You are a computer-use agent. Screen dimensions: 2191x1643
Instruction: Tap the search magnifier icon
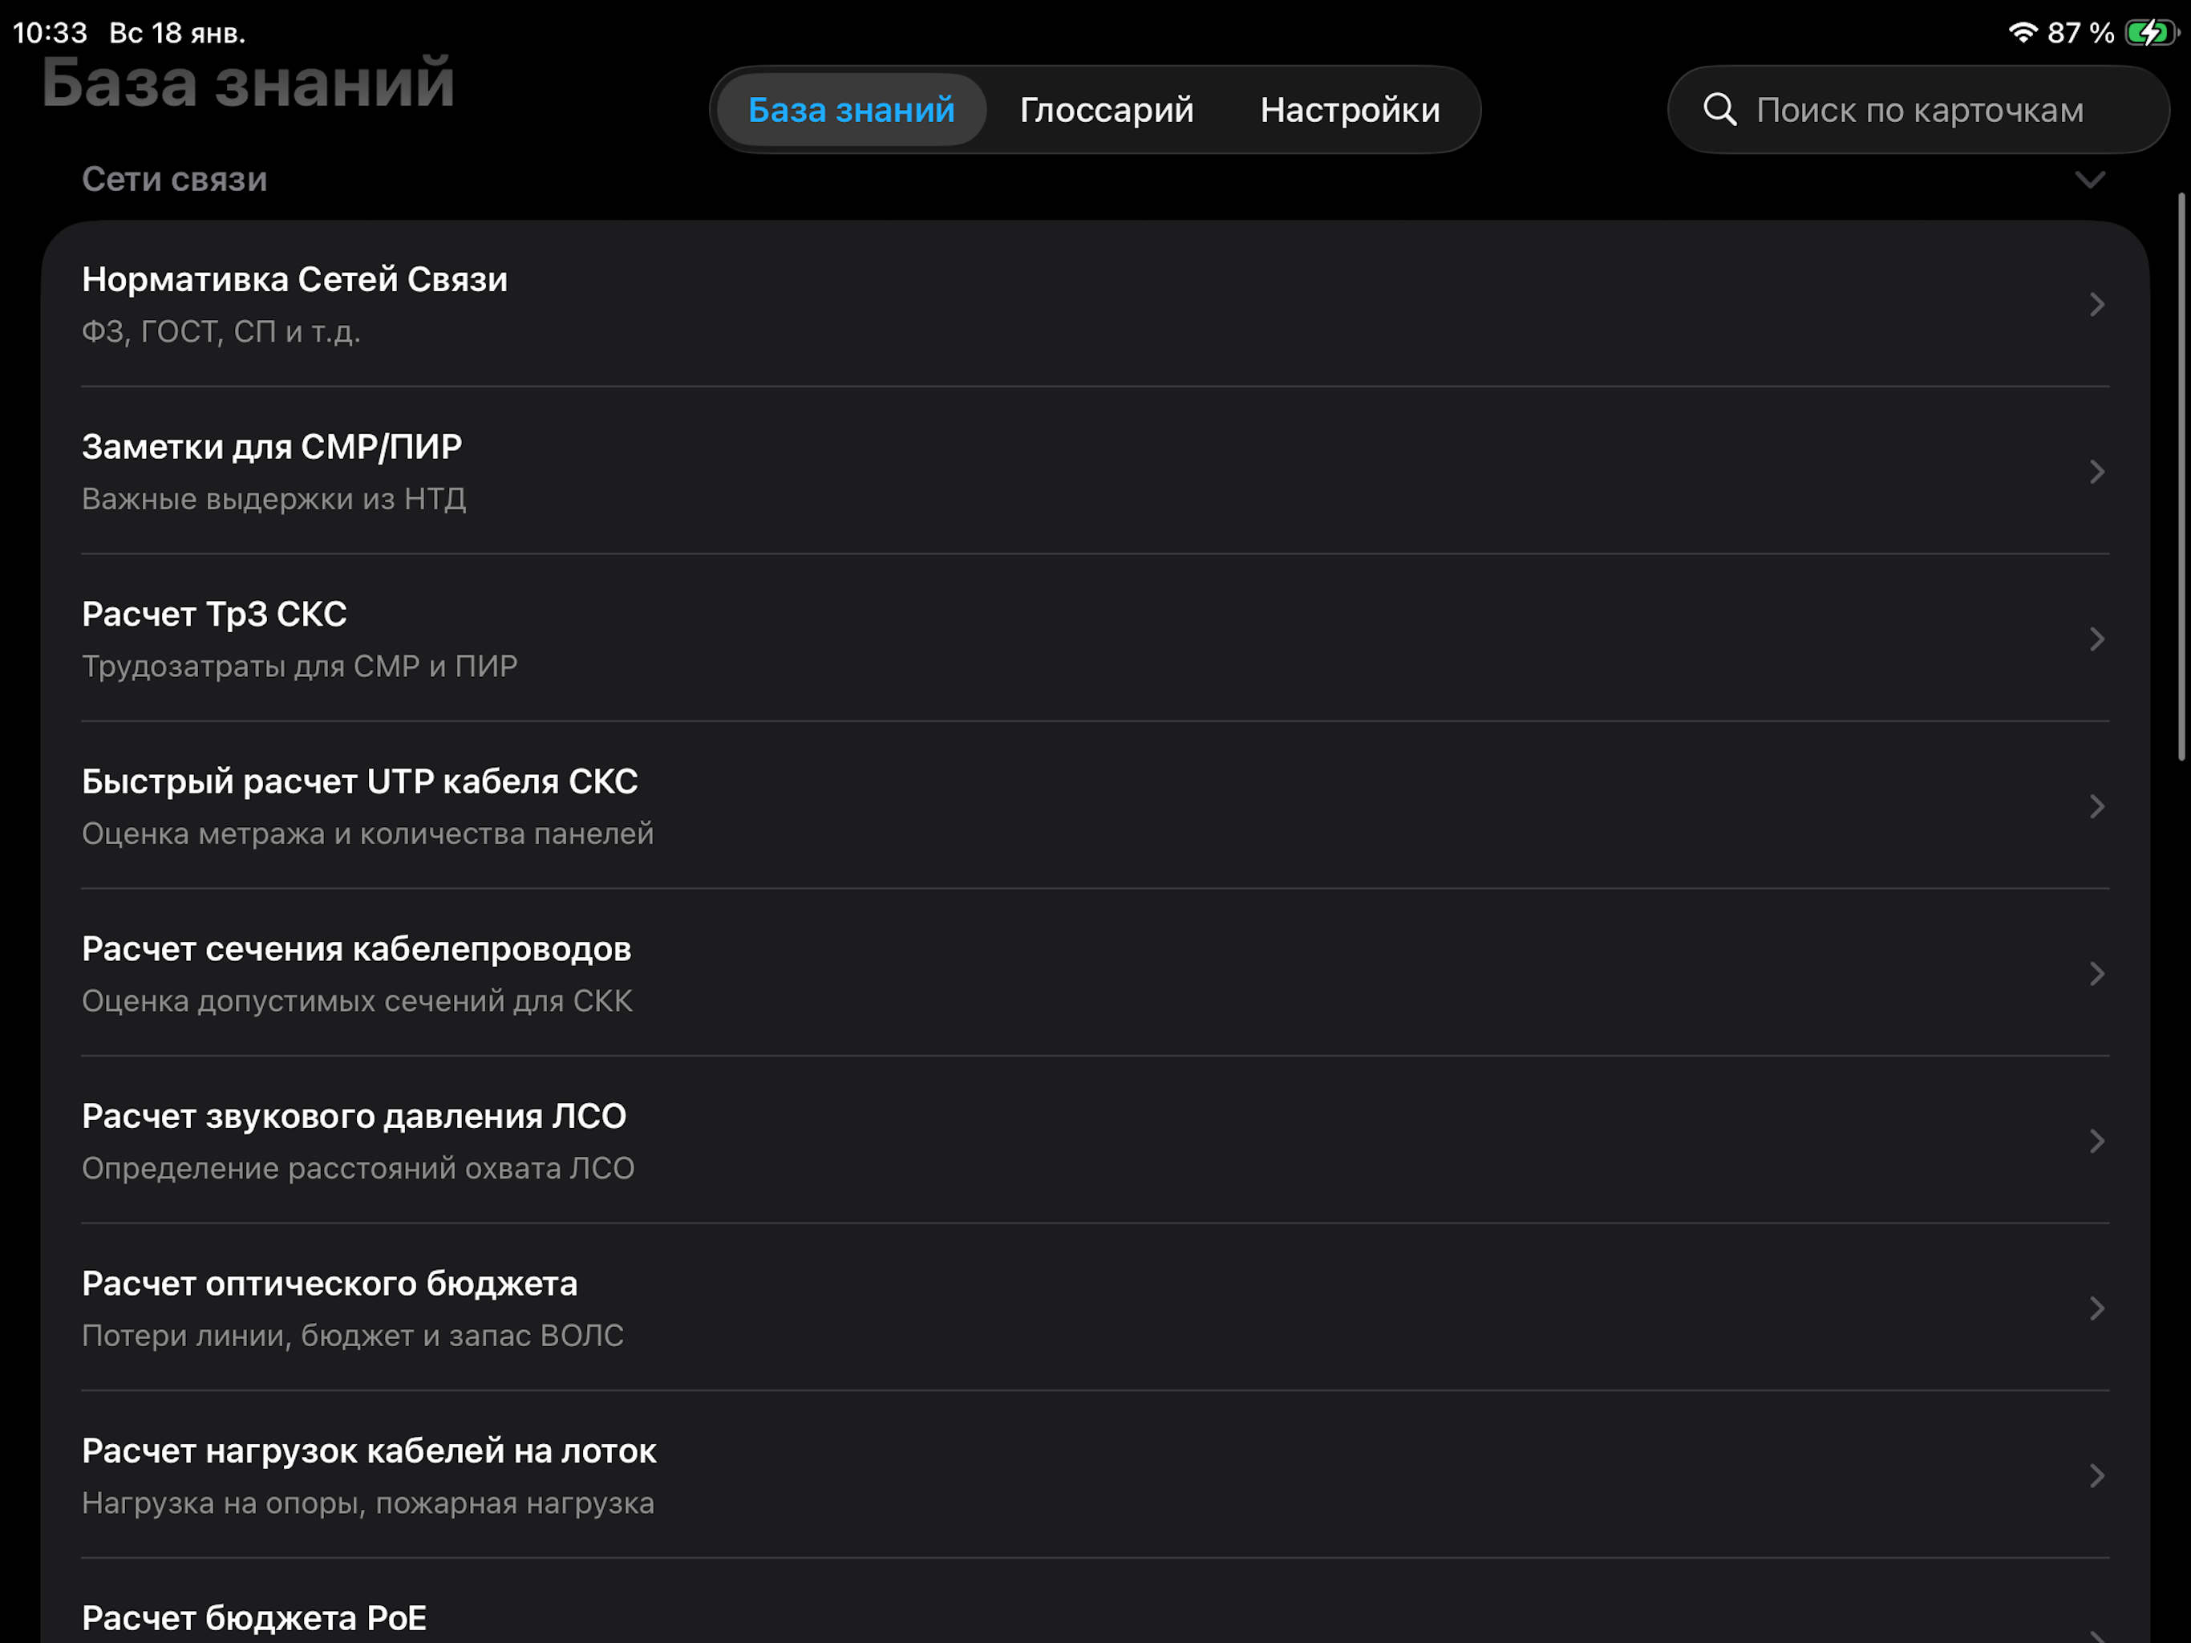point(1719,110)
